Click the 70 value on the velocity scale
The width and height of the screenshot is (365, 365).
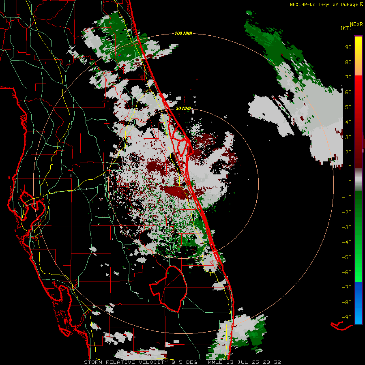(348, 77)
